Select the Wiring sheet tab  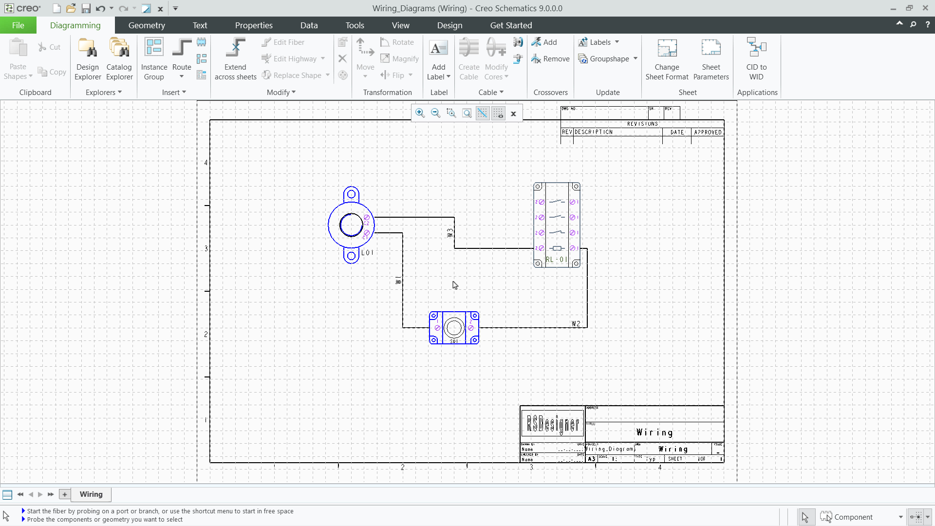tap(91, 494)
